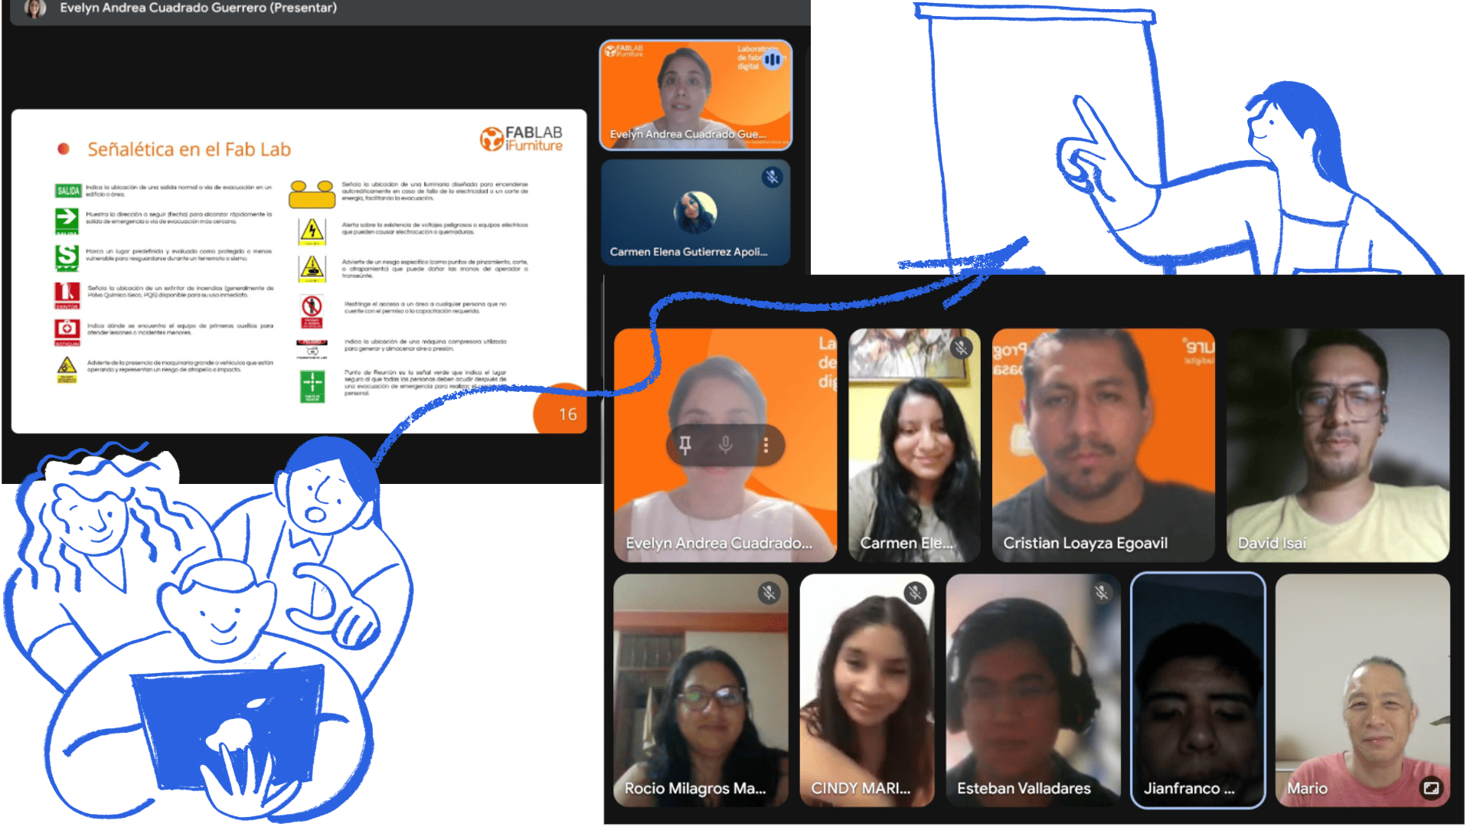
Task: Click audio activity indicator on Evelyn's small tile
Action: (x=773, y=59)
